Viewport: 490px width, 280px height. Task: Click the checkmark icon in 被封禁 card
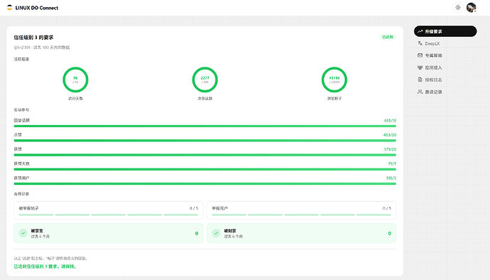216,233
